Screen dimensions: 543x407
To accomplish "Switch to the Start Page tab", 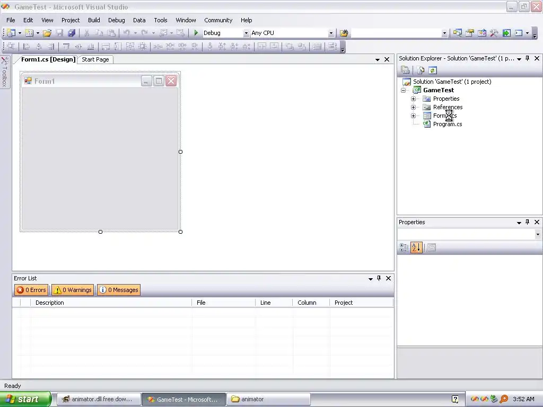I will tap(95, 59).
